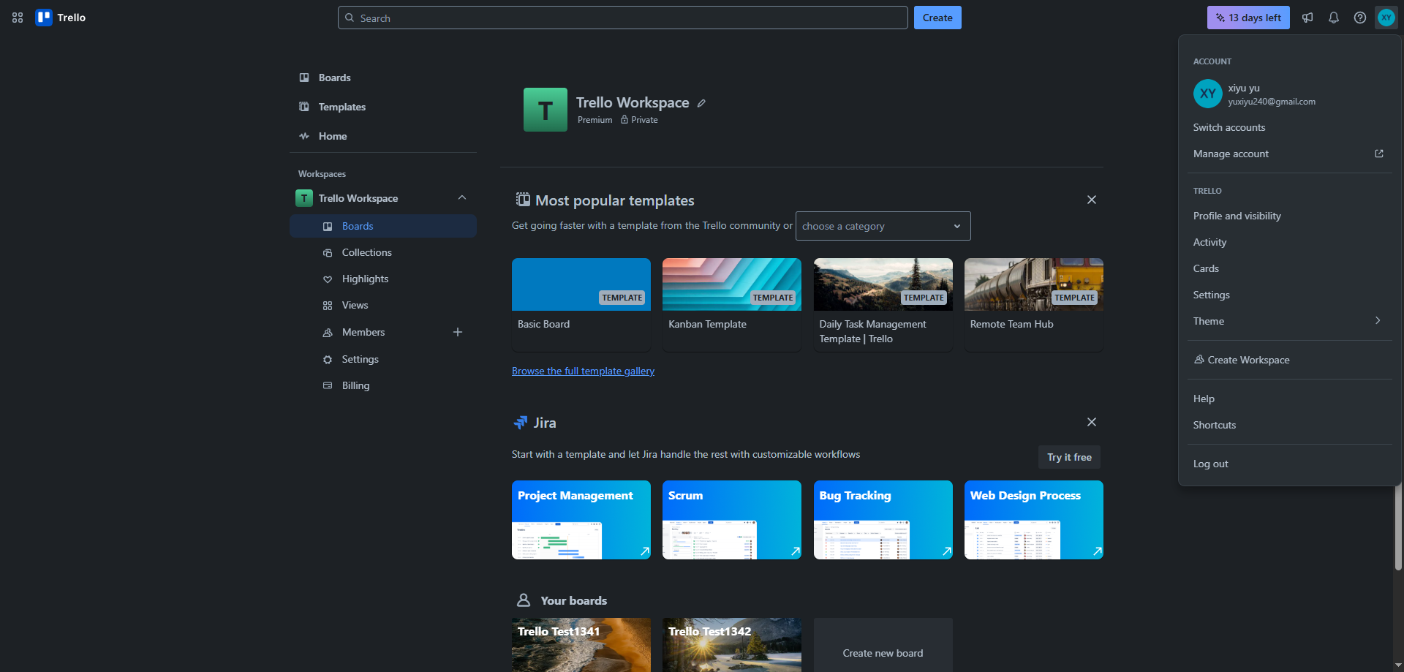Close the Jira section

tap(1092, 422)
